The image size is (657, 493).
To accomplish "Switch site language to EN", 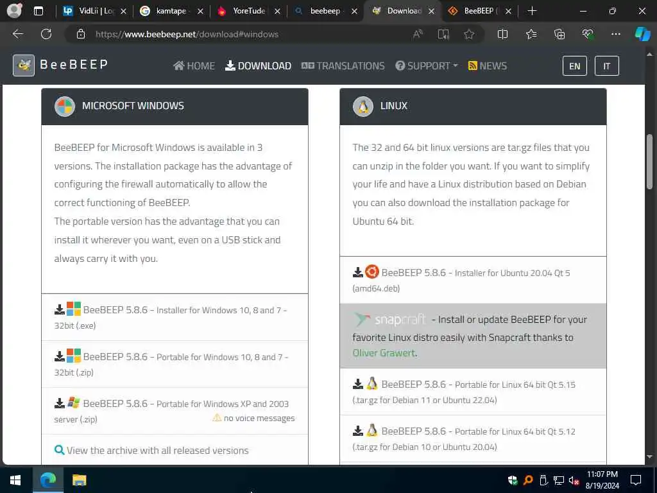I will (574, 66).
